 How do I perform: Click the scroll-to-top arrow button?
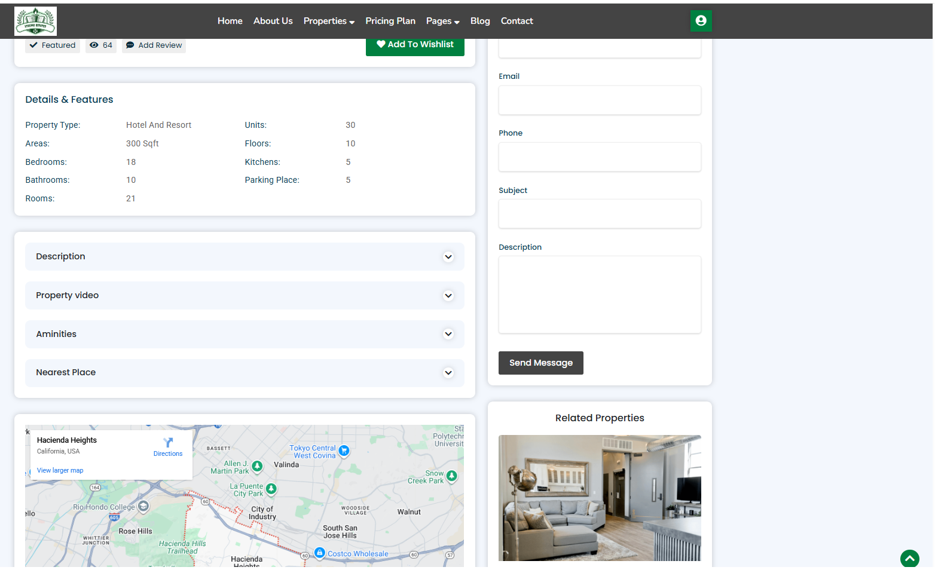[x=909, y=559]
